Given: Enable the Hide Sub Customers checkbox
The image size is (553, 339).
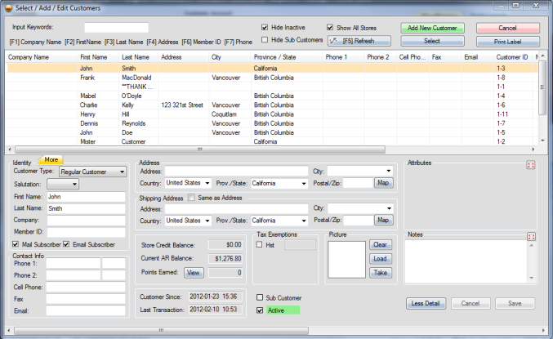Looking at the screenshot, I should click(265, 39).
